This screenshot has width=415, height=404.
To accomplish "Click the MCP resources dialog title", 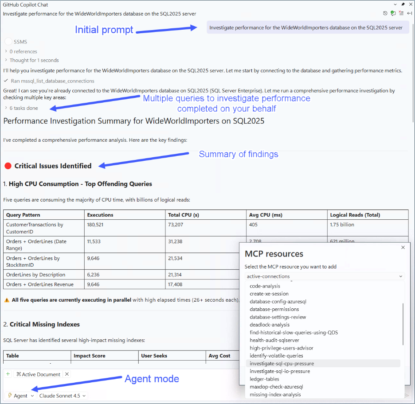I will click(274, 254).
